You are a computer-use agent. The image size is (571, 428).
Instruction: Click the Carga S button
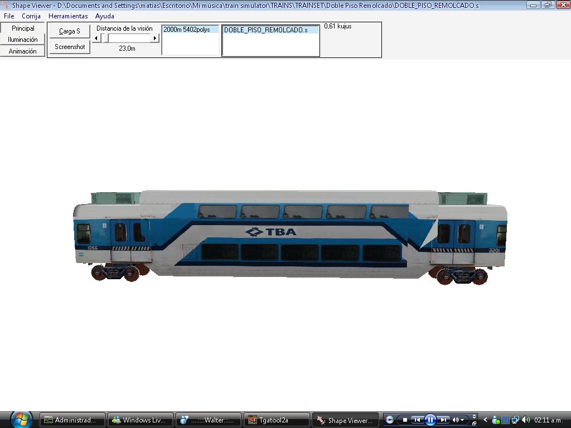click(x=70, y=31)
